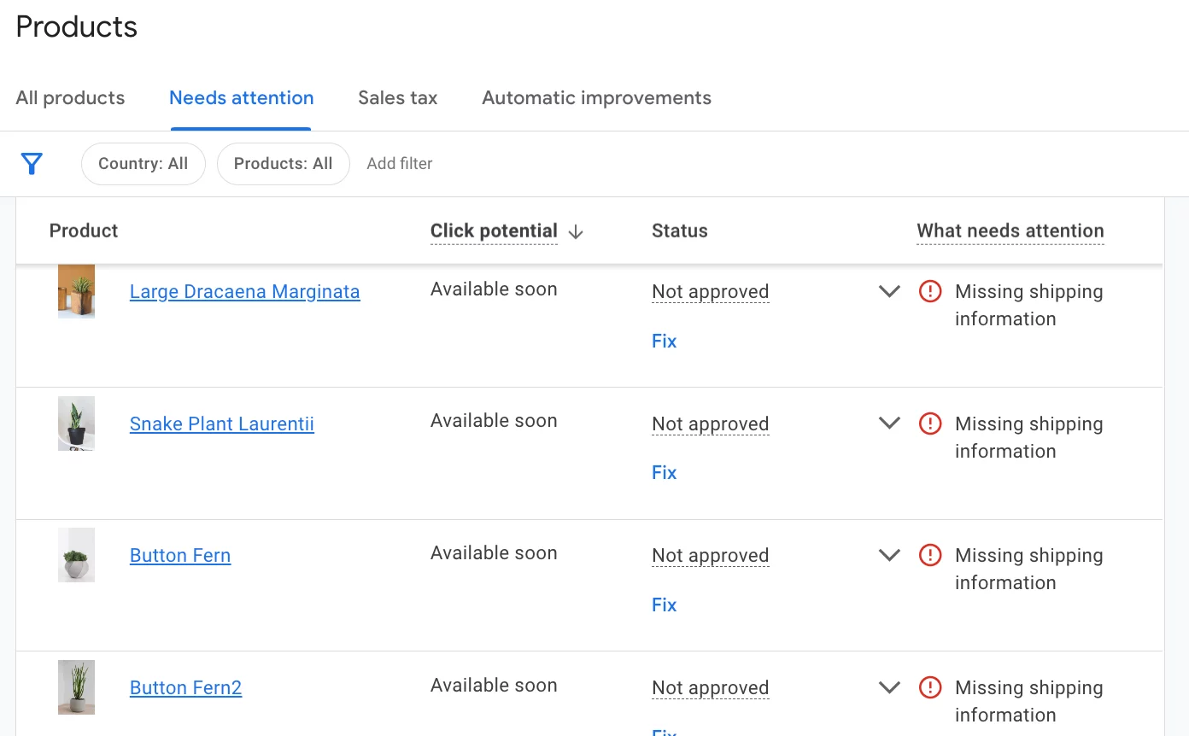Click the error icon beside Snake Plant Laurentii
The height and width of the screenshot is (736, 1189).
929,423
